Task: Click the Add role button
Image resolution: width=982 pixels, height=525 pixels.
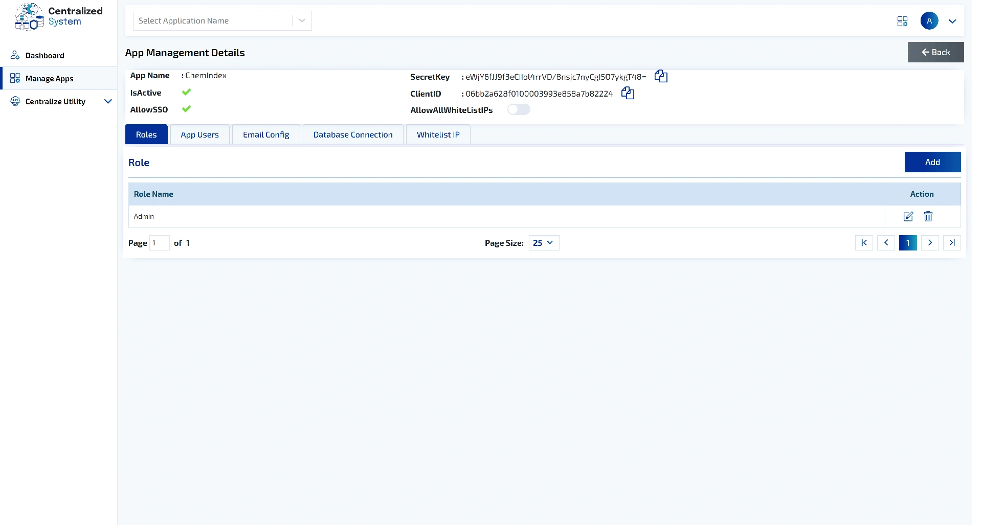Action: coord(932,162)
